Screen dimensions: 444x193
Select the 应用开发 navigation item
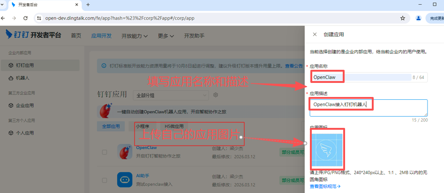click(101, 36)
